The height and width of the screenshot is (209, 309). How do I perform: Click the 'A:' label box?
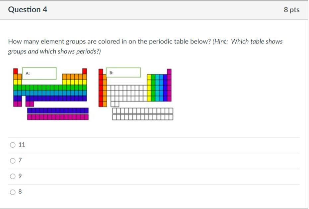(39, 73)
